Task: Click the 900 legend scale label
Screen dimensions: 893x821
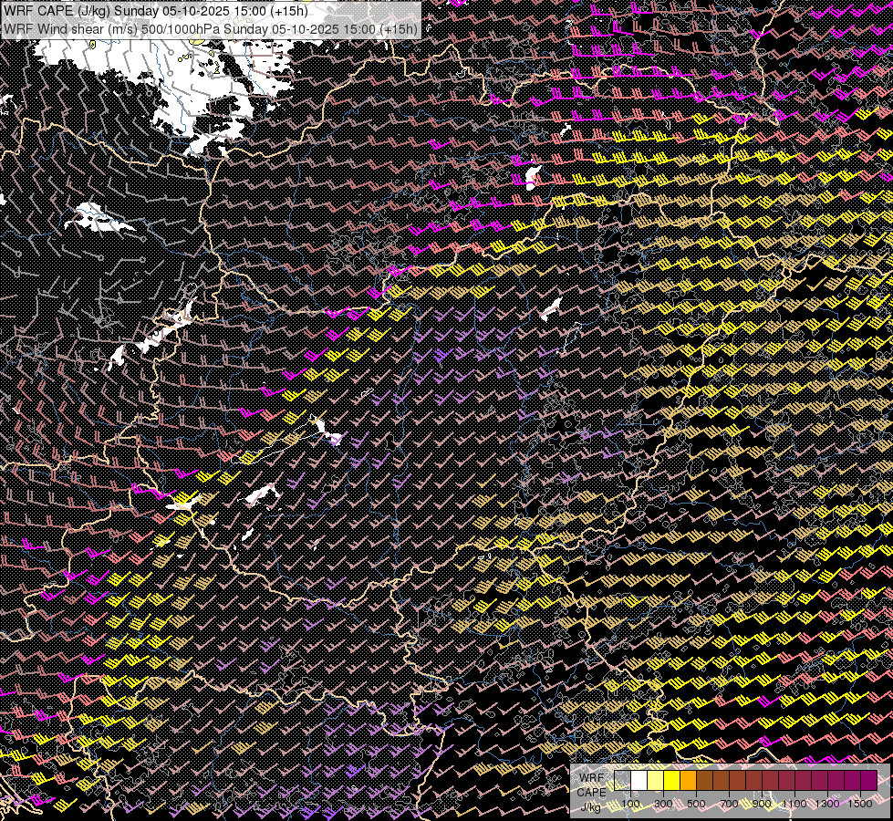Action: (763, 805)
